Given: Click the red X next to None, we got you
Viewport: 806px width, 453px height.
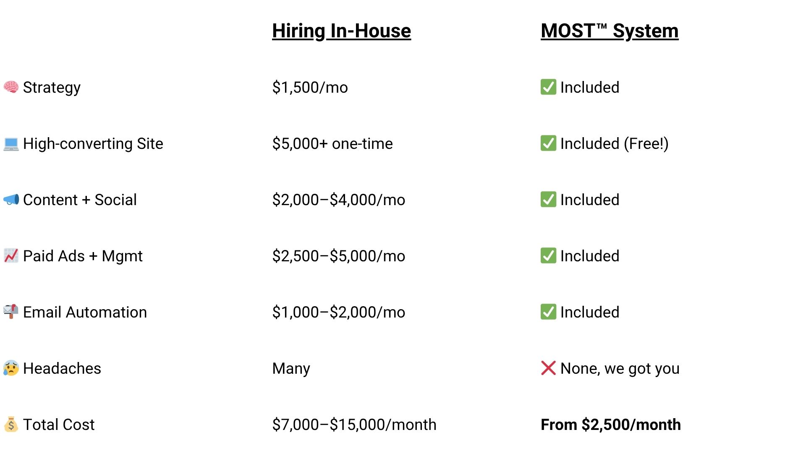Looking at the screenshot, I should click(548, 368).
